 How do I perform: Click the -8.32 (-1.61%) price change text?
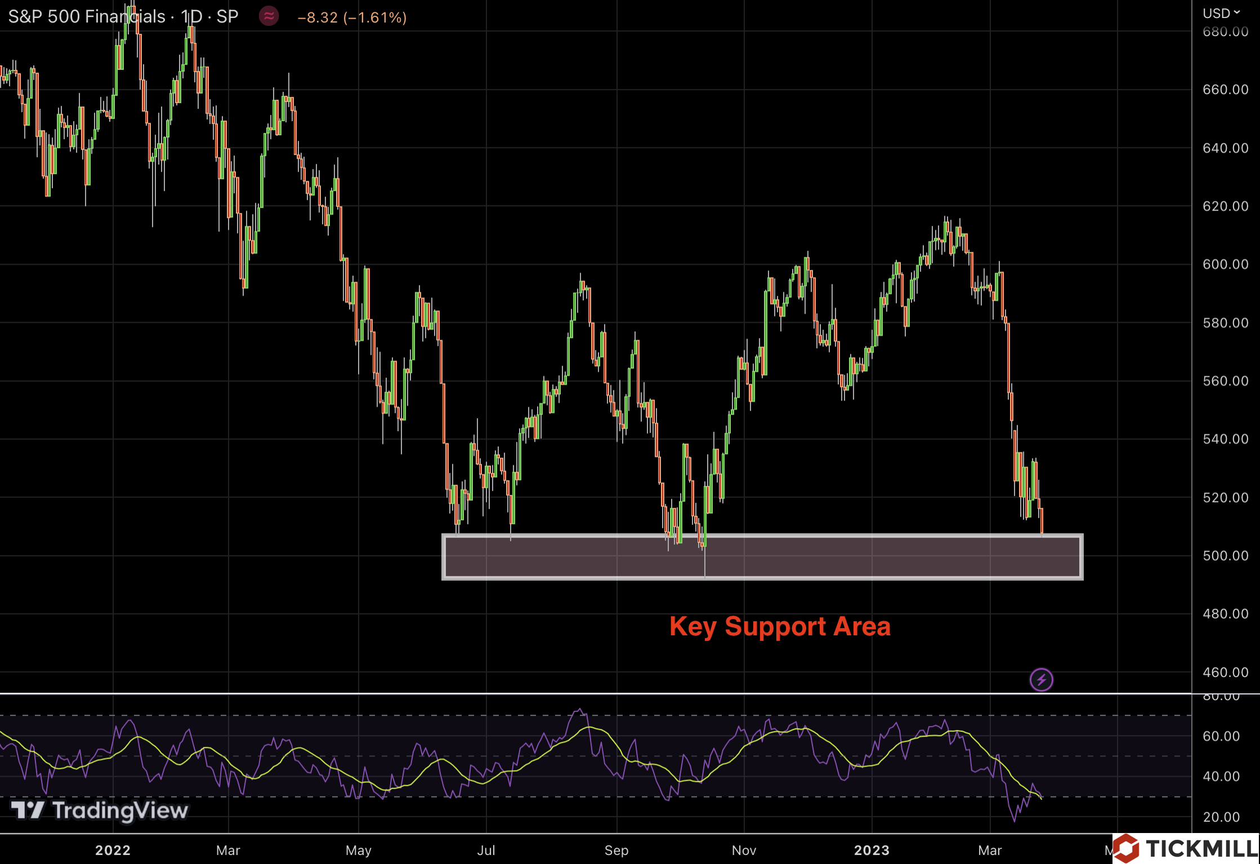pos(352,17)
